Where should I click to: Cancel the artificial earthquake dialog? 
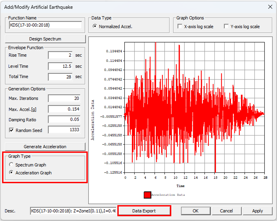coord(226,211)
